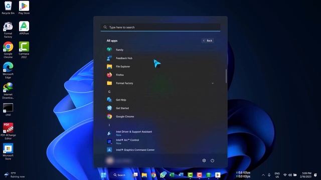
Task: Open cmd desktop shortcut
Action: (8, 109)
